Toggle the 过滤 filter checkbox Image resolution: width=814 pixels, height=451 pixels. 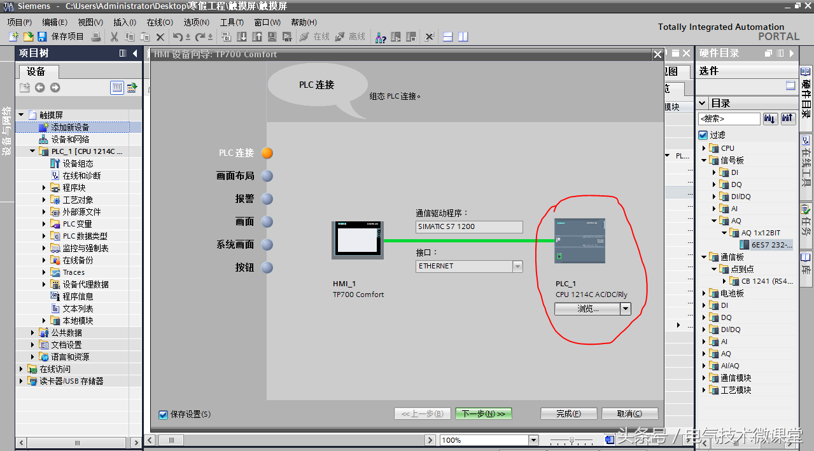coord(703,135)
